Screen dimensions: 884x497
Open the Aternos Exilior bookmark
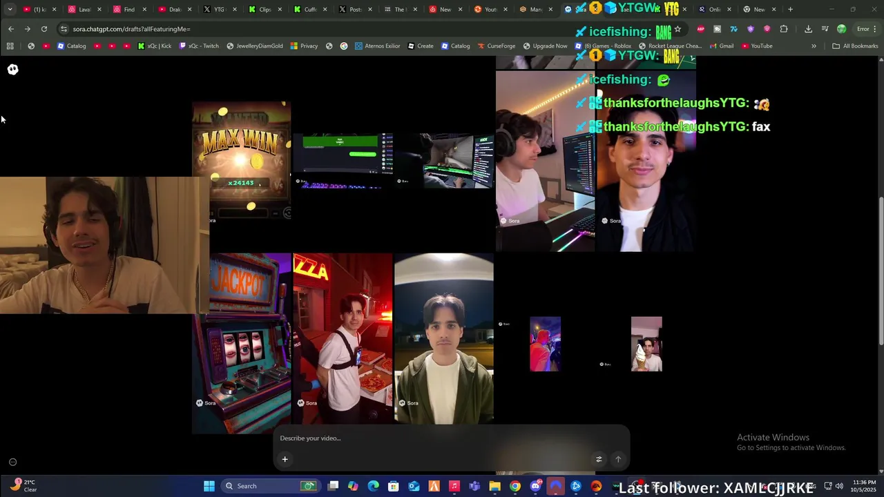coord(378,46)
